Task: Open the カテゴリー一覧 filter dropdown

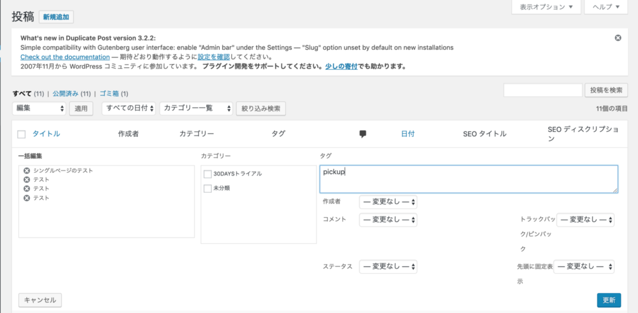Action: pyautogui.click(x=196, y=108)
